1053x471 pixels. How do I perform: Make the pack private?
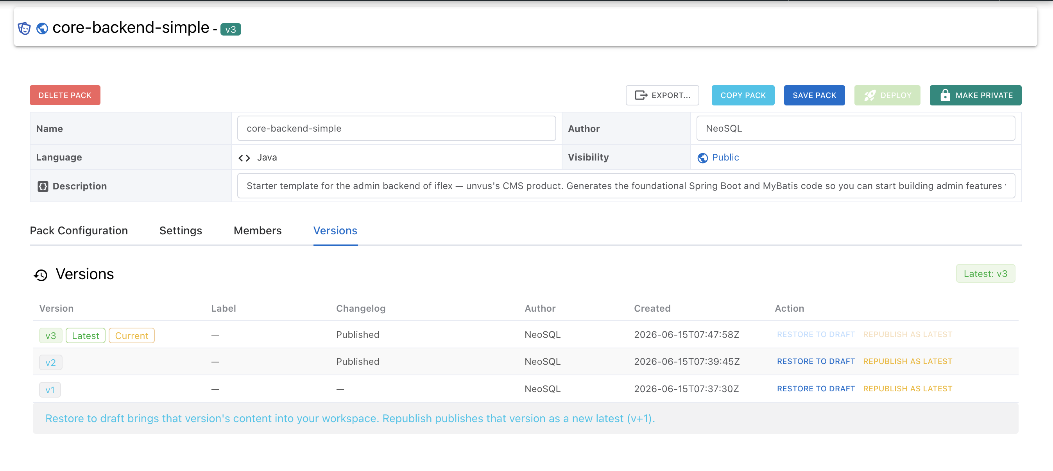click(975, 95)
